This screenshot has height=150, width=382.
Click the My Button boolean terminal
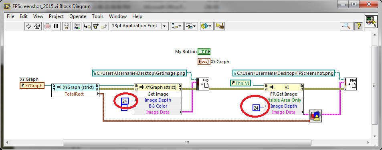click(x=204, y=52)
